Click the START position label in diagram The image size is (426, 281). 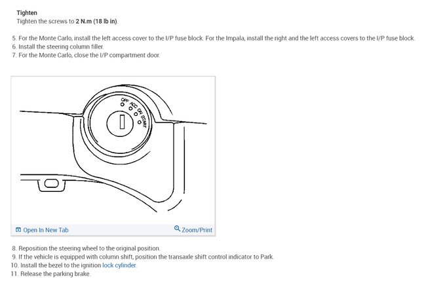point(144,122)
